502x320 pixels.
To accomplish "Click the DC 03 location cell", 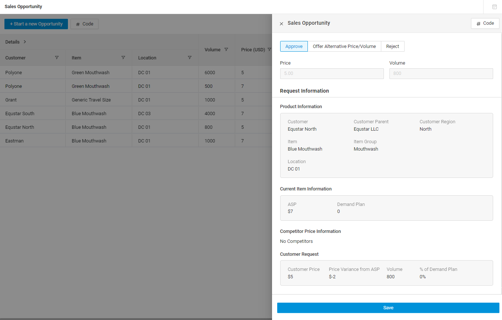I will [x=165, y=113].
